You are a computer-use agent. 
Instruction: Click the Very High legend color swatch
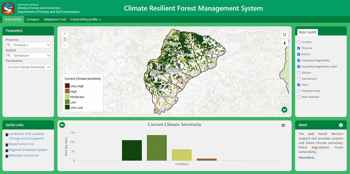(67, 86)
